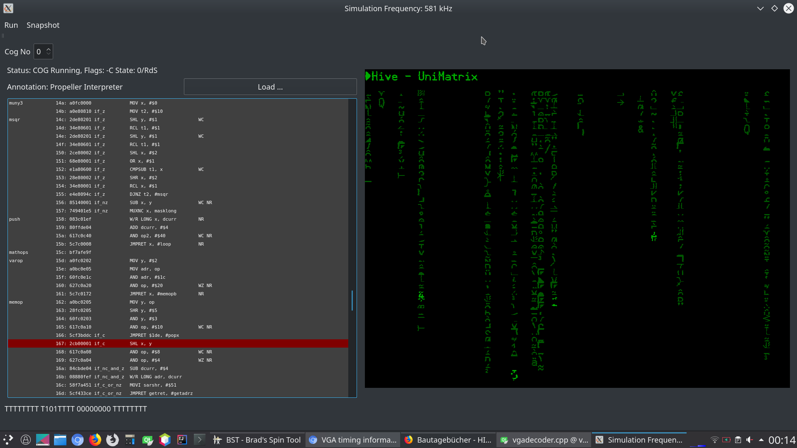Open the calculator taskbar icon

[130, 440]
